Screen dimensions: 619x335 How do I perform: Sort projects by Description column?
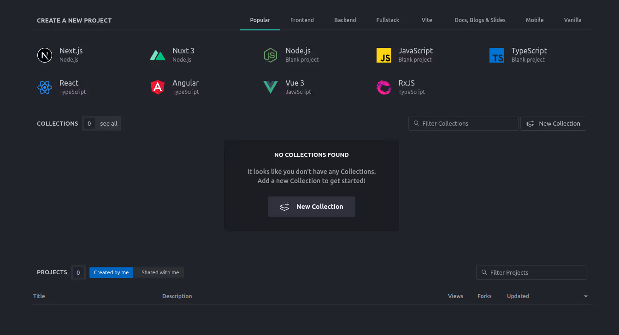point(177,296)
